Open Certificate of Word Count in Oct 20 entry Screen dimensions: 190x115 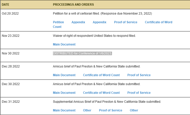pos(158,22)
